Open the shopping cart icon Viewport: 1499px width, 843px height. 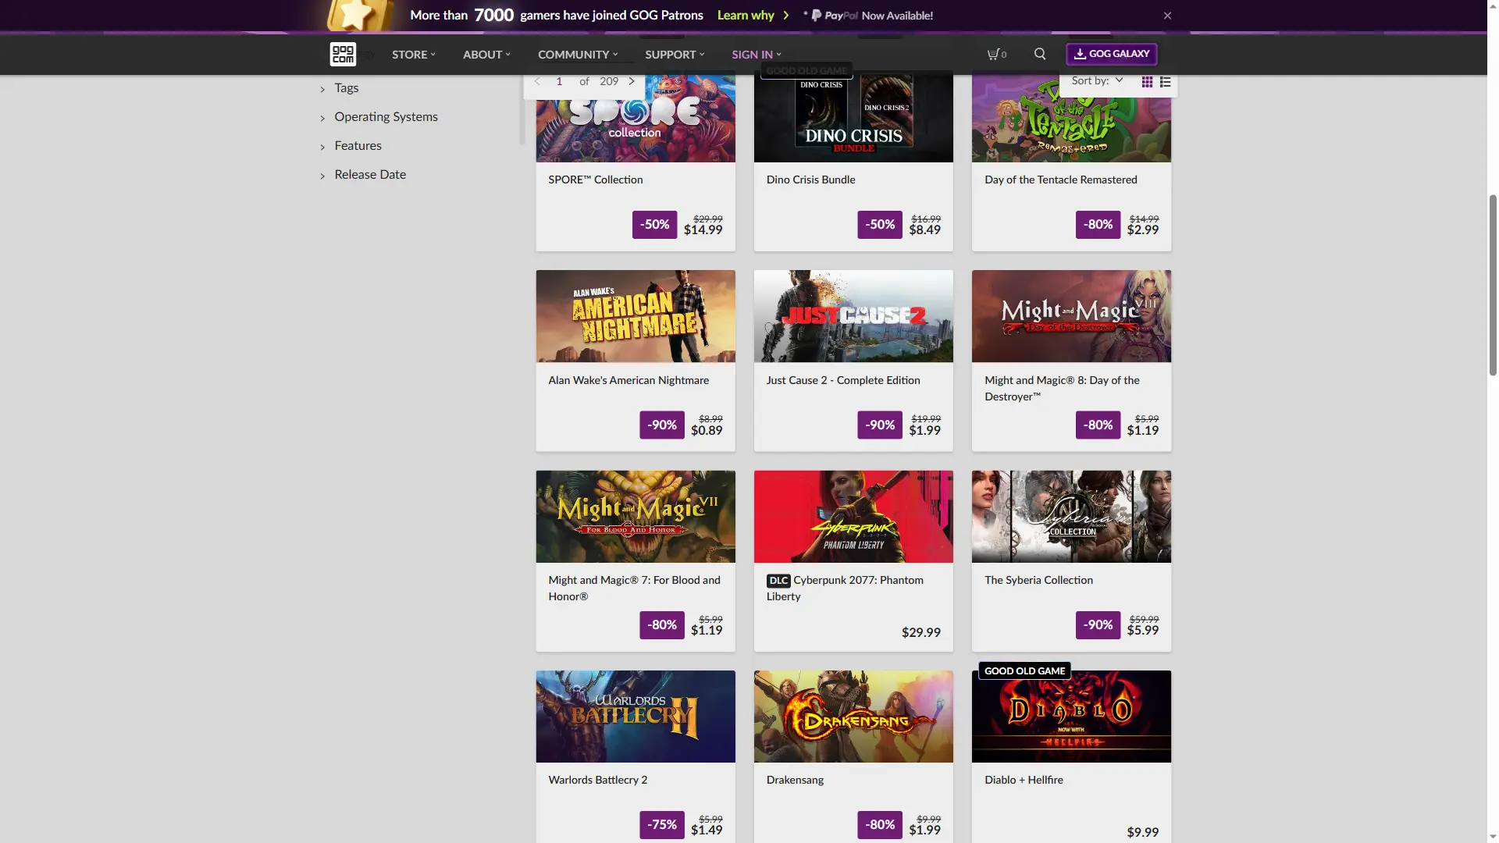pos(995,54)
